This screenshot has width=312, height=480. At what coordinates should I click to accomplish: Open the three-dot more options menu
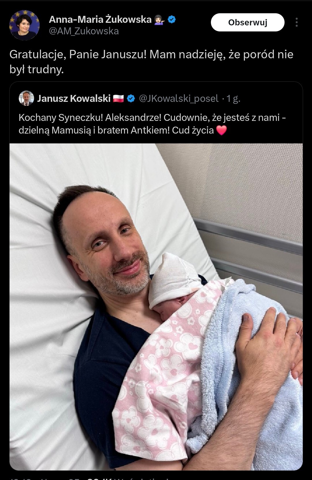pos(297,22)
